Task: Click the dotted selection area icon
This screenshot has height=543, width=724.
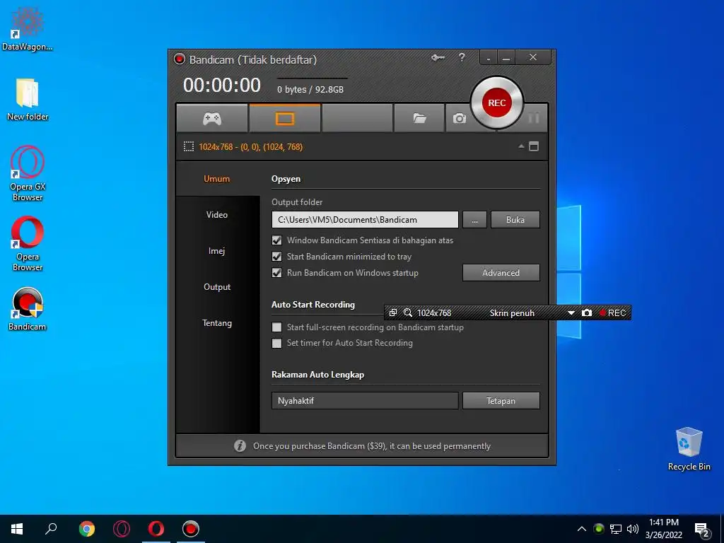Action: click(x=188, y=147)
